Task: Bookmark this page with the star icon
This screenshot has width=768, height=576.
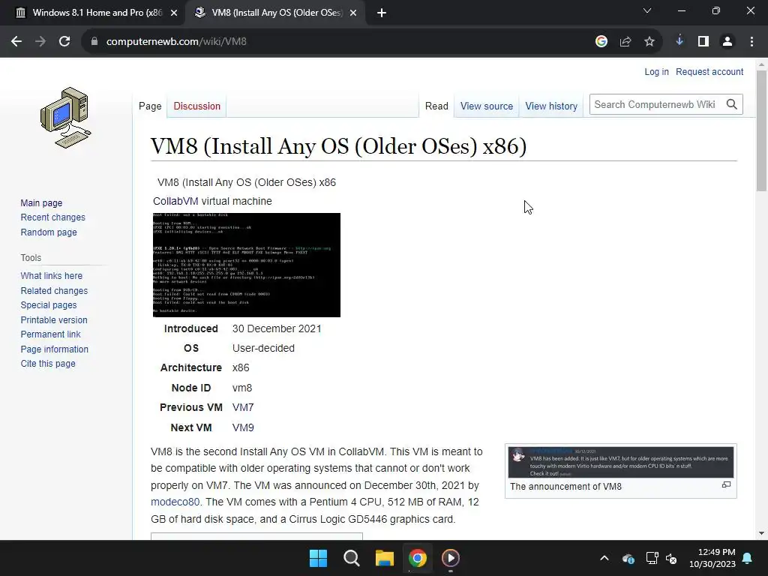Action: pyautogui.click(x=649, y=42)
